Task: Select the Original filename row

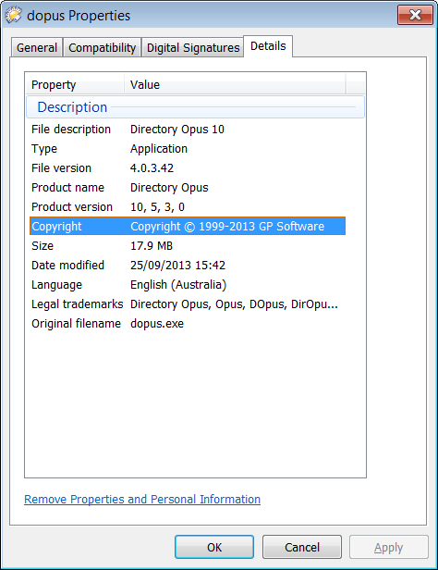Action: click(188, 324)
